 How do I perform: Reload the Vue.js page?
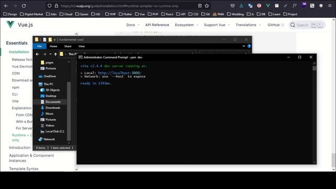[x=24, y=6]
